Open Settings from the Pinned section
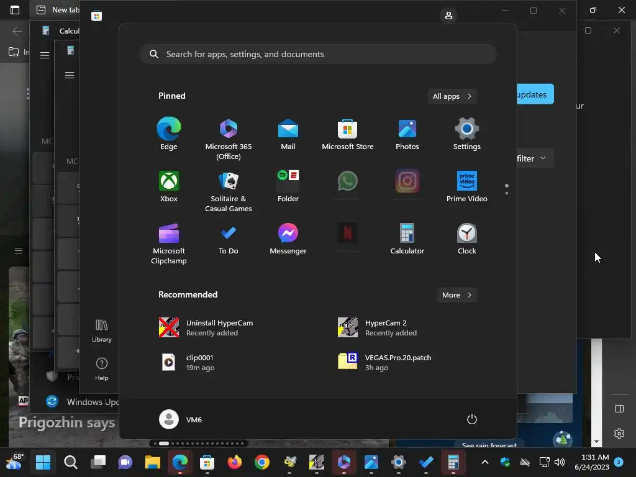 click(x=467, y=134)
